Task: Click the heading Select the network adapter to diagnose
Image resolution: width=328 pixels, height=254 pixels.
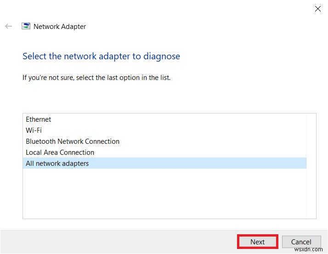Action: 101,56
